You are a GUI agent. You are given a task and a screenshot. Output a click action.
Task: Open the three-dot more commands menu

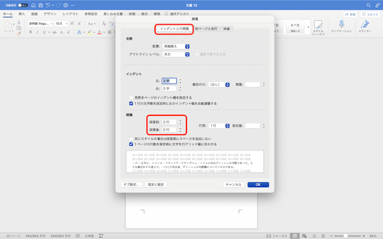point(73,5)
